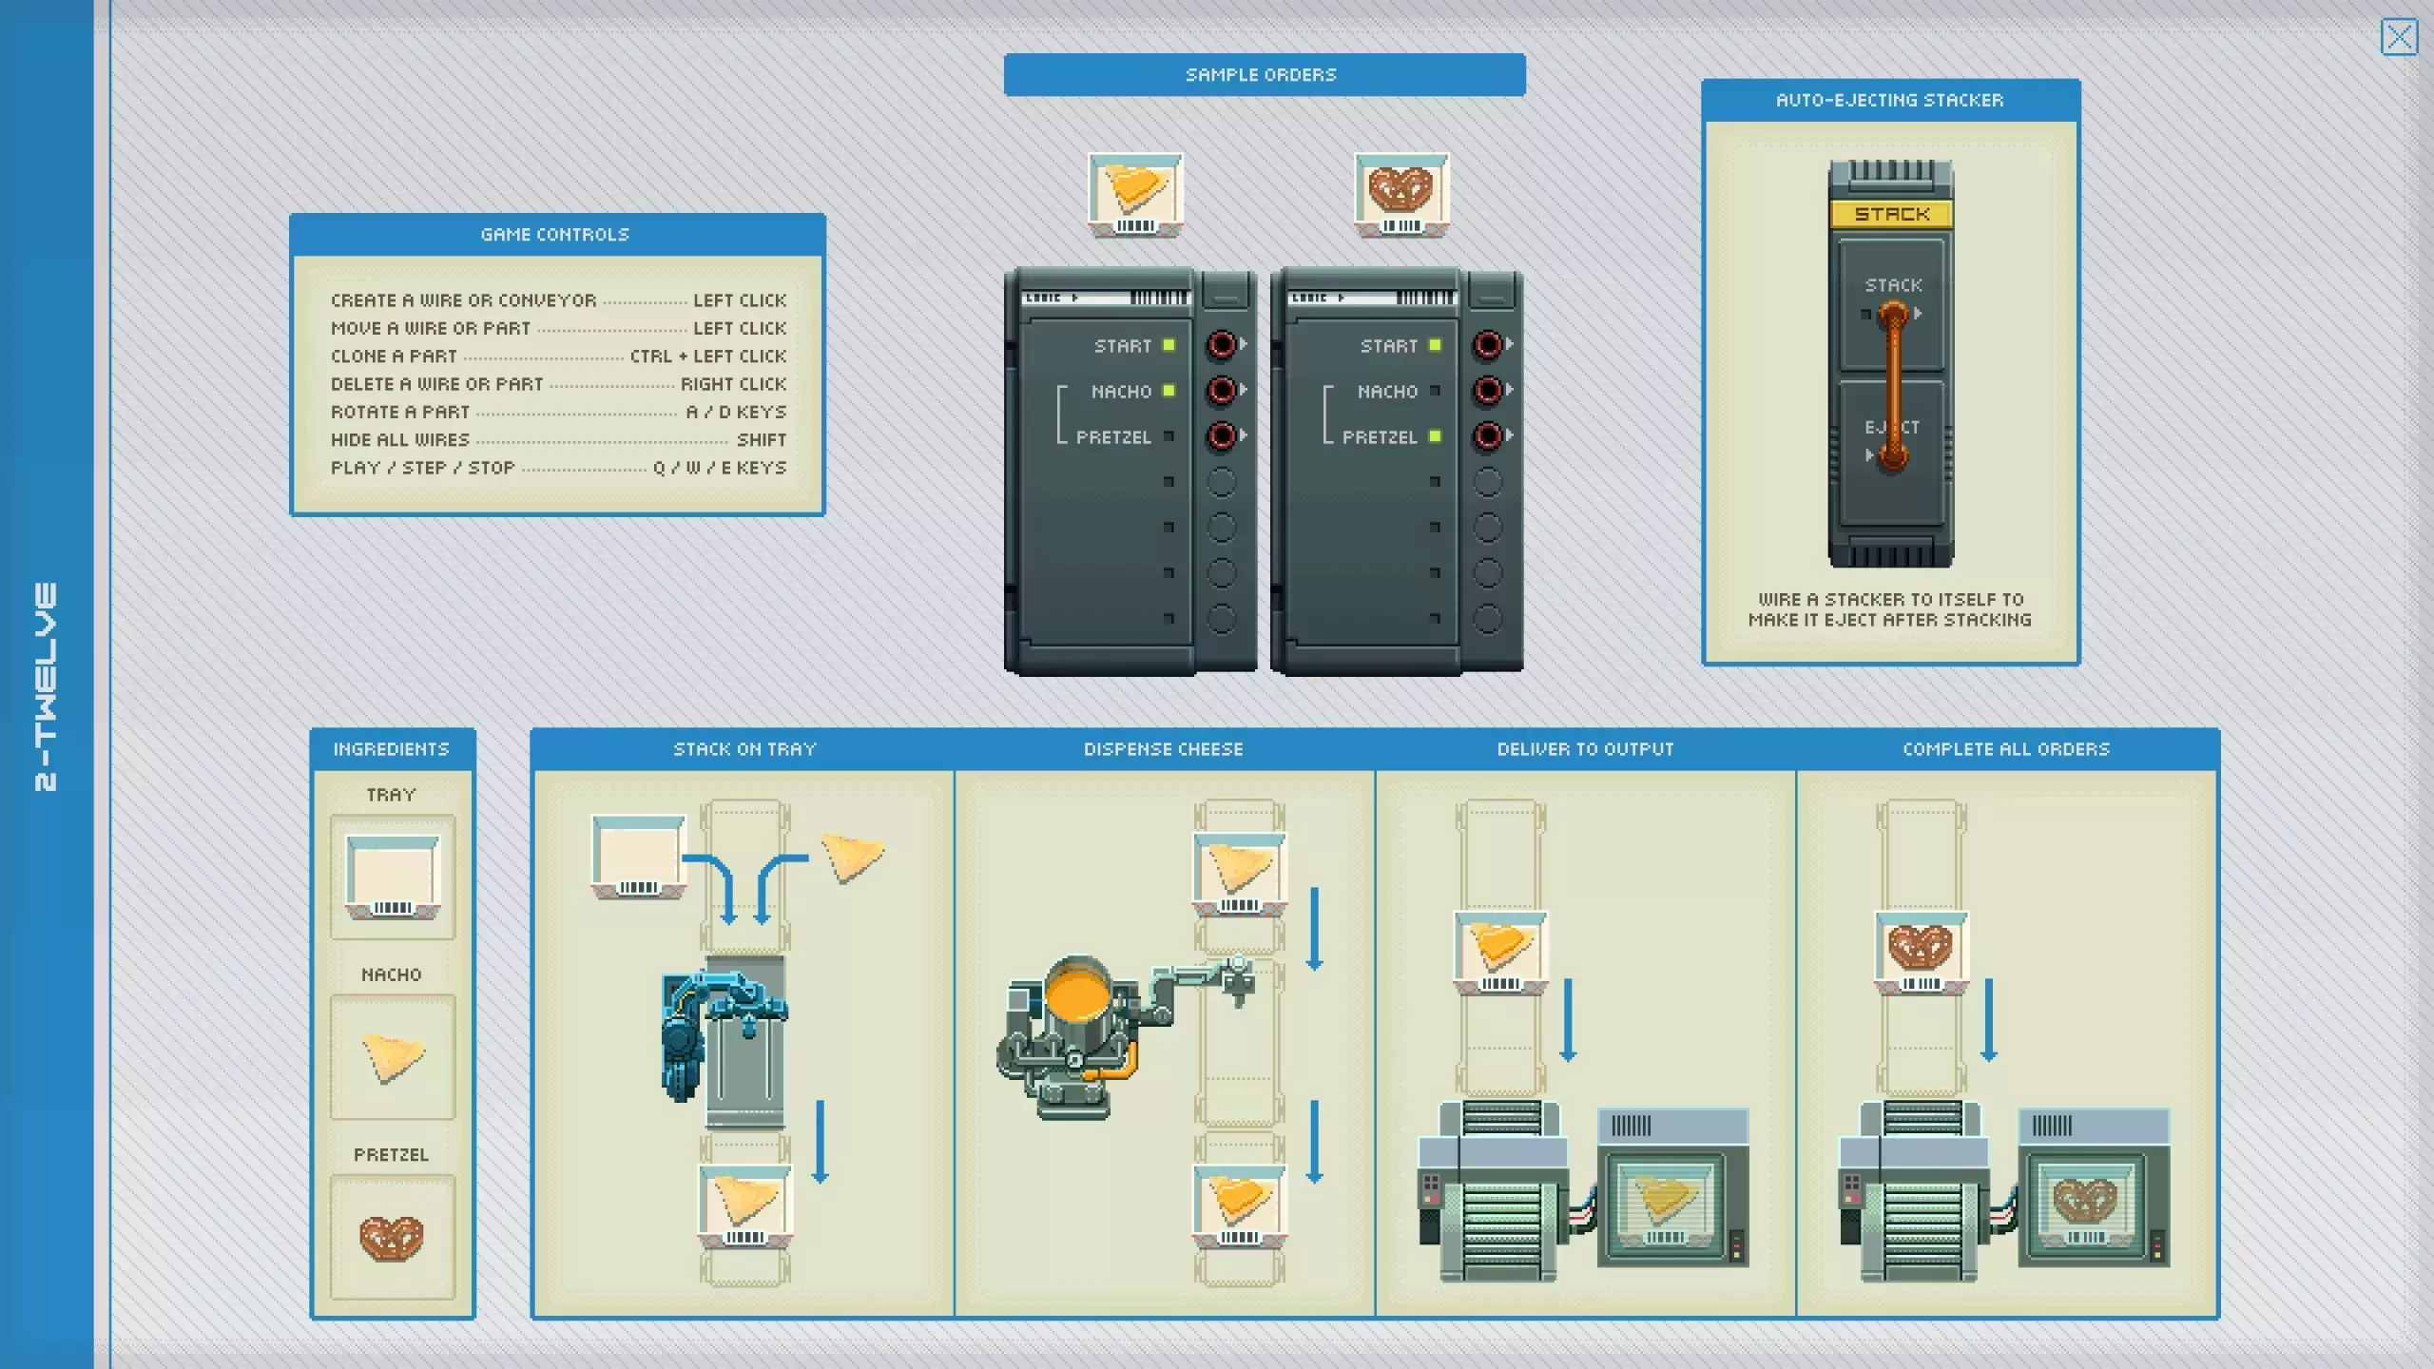Click the stacker's STACK connector port
The height and width of the screenshot is (1369, 2434).
[x=1892, y=314]
